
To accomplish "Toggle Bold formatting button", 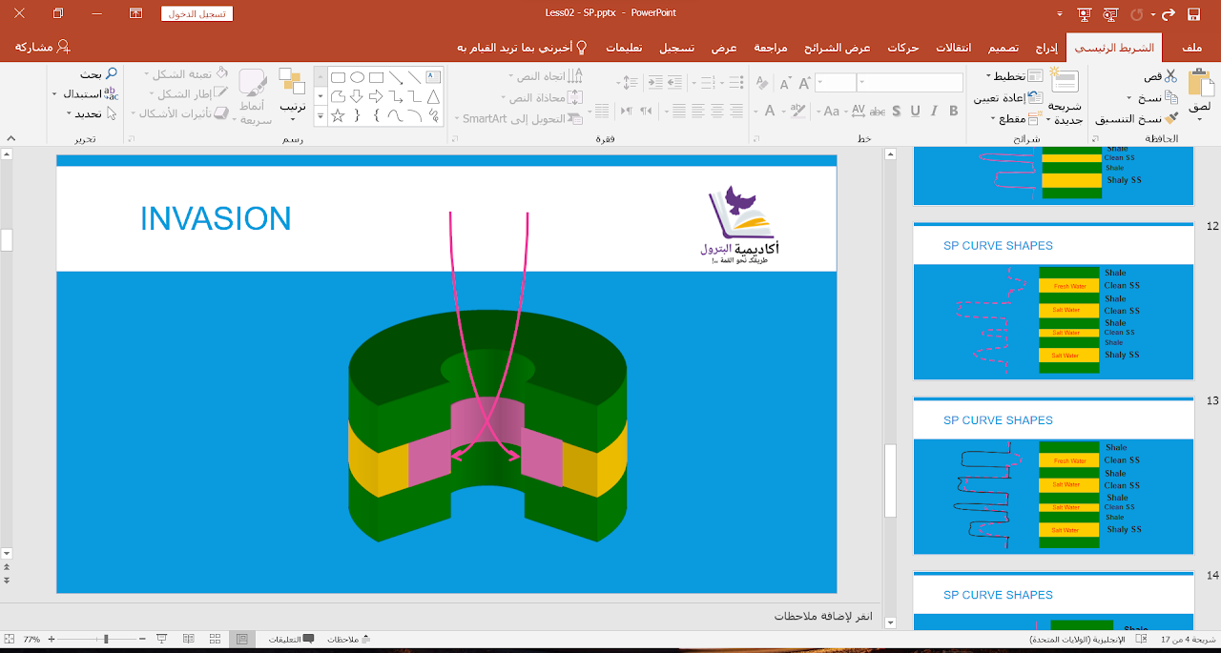I will [954, 112].
